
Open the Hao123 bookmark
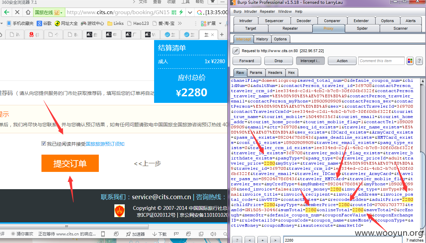138,23
